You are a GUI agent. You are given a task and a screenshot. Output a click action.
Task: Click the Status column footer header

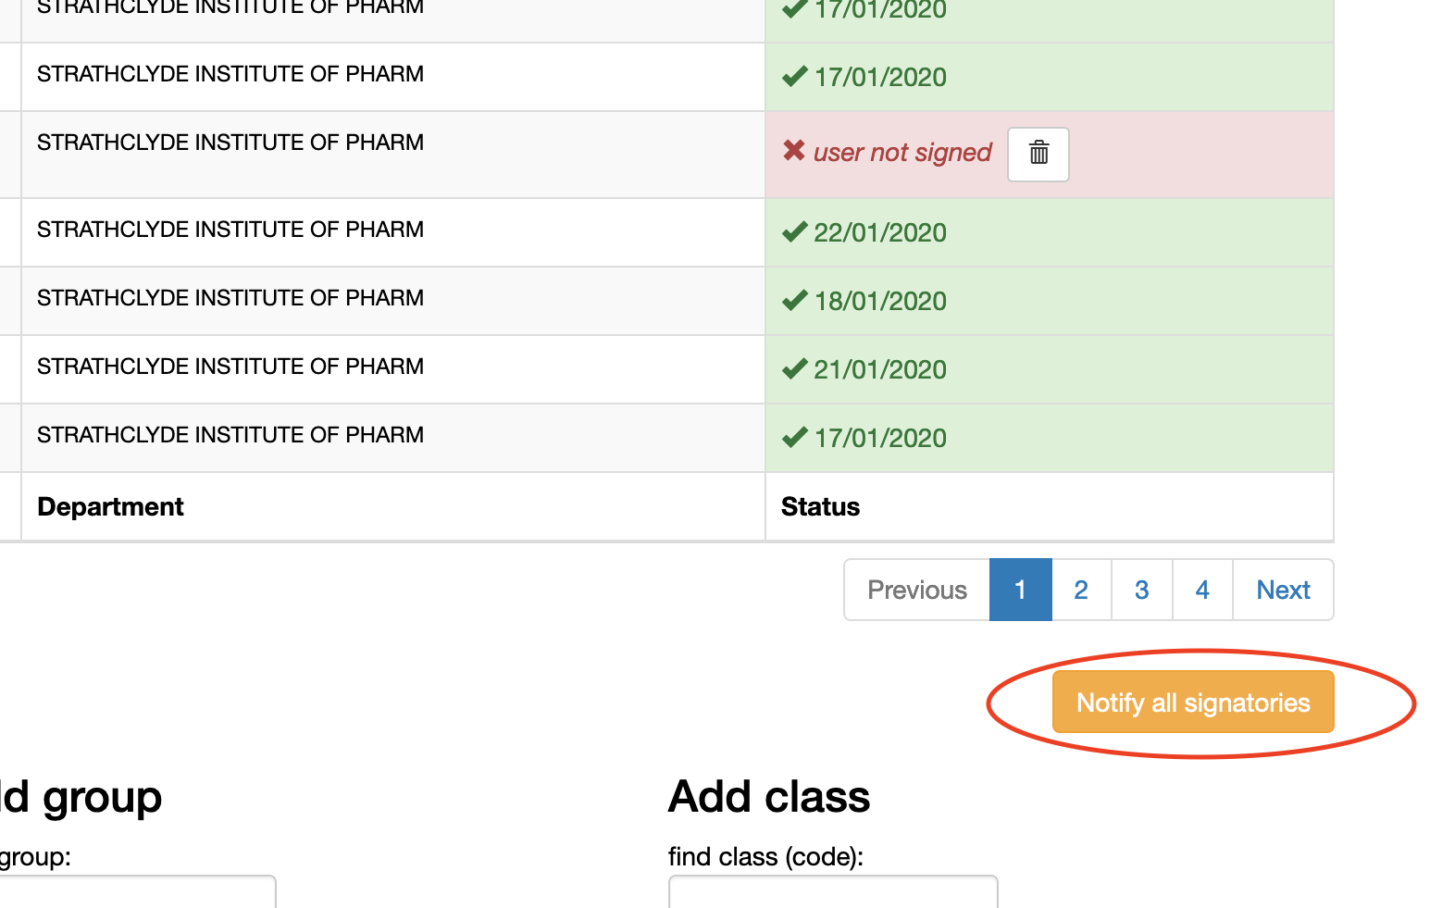[x=820, y=507]
